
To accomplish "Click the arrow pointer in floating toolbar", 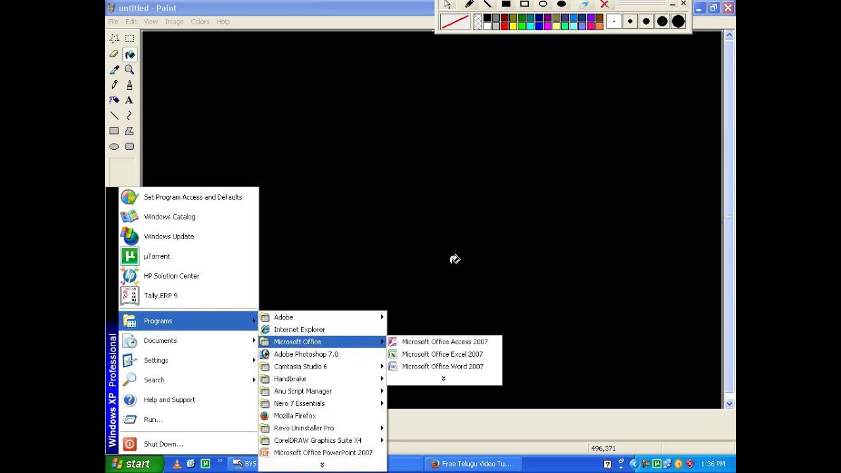I will (449, 4).
